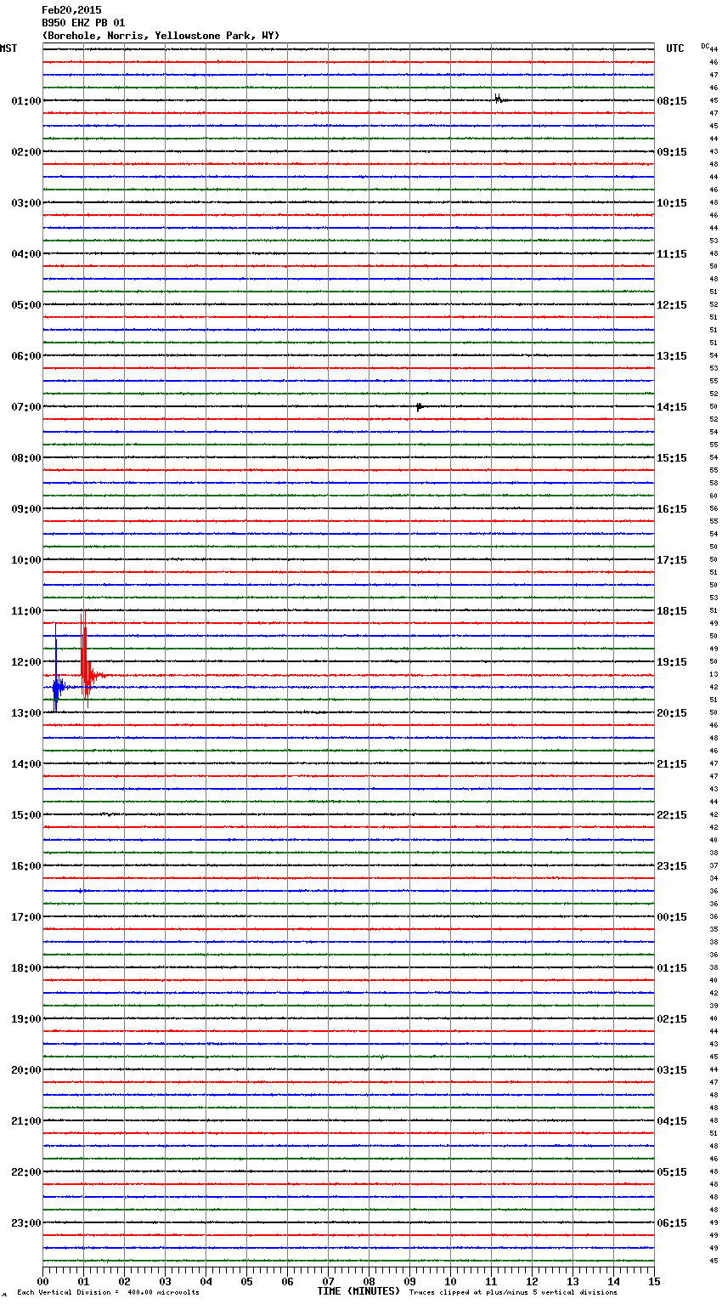Click the '03' minute tick label
722x1304 pixels.
165,1282
